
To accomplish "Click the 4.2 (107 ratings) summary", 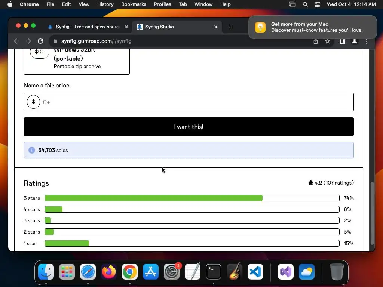I will click(331, 183).
